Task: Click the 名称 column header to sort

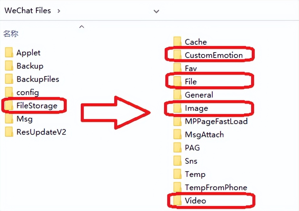Action: click(11, 34)
